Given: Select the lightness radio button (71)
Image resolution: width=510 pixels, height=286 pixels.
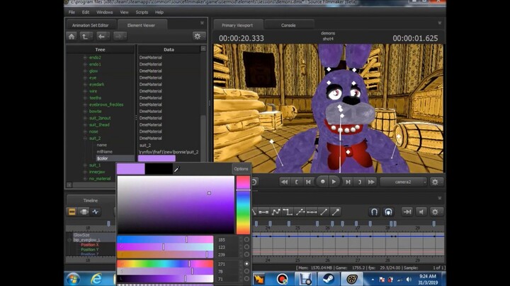Looking at the screenshot, I should click(x=246, y=279).
